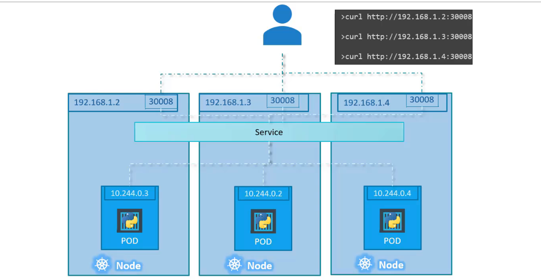Image resolution: width=541 pixels, height=280 pixels.
Task: Click the curl http://192.168.1.3:30008 command line
Action: [x=406, y=37]
